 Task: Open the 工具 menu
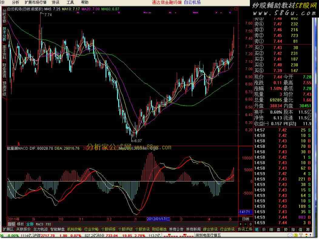(x=70, y=2)
